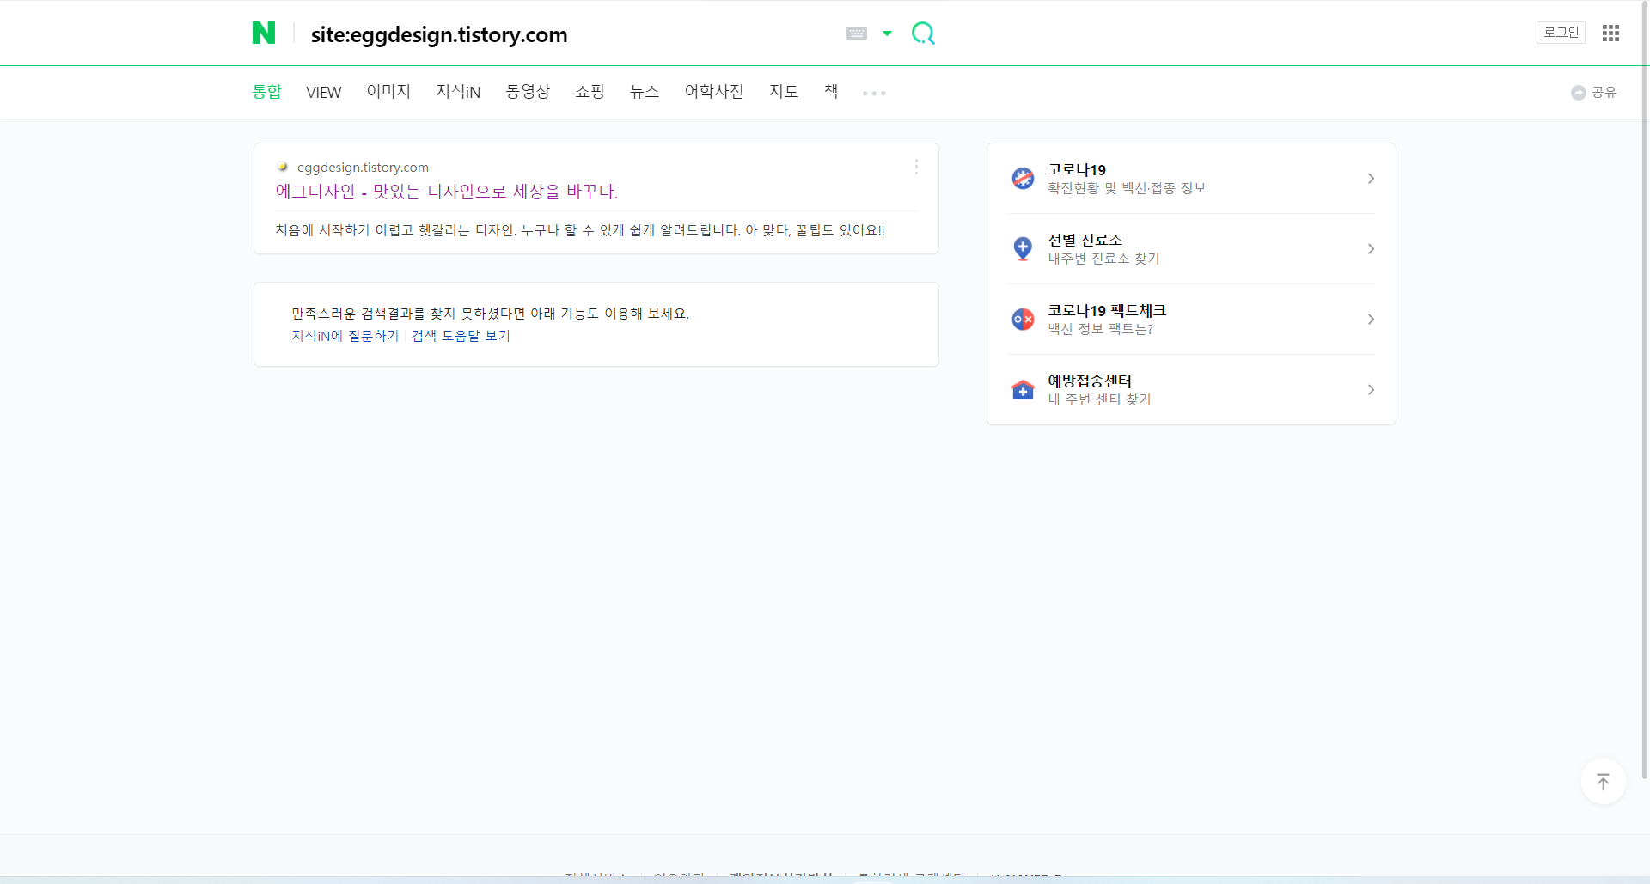Click the 선별 진료소 location pin icon
This screenshot has height=884, width=1650.
click(1023, 248)
